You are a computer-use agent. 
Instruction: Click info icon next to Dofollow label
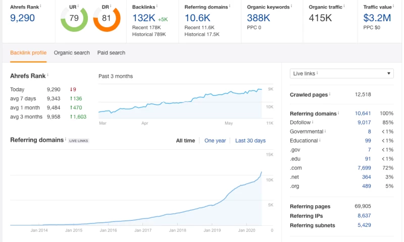[x=313, y=122]
